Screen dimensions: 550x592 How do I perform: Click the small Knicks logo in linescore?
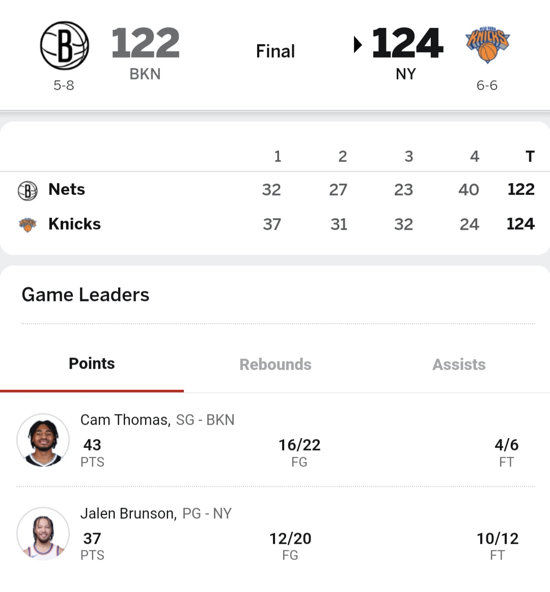(x=28, y=224)
